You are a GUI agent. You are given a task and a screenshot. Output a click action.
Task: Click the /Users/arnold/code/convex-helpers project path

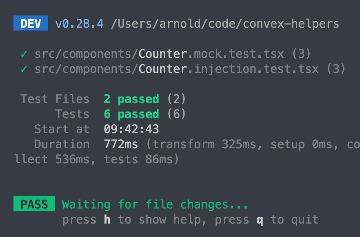[225, 24]
